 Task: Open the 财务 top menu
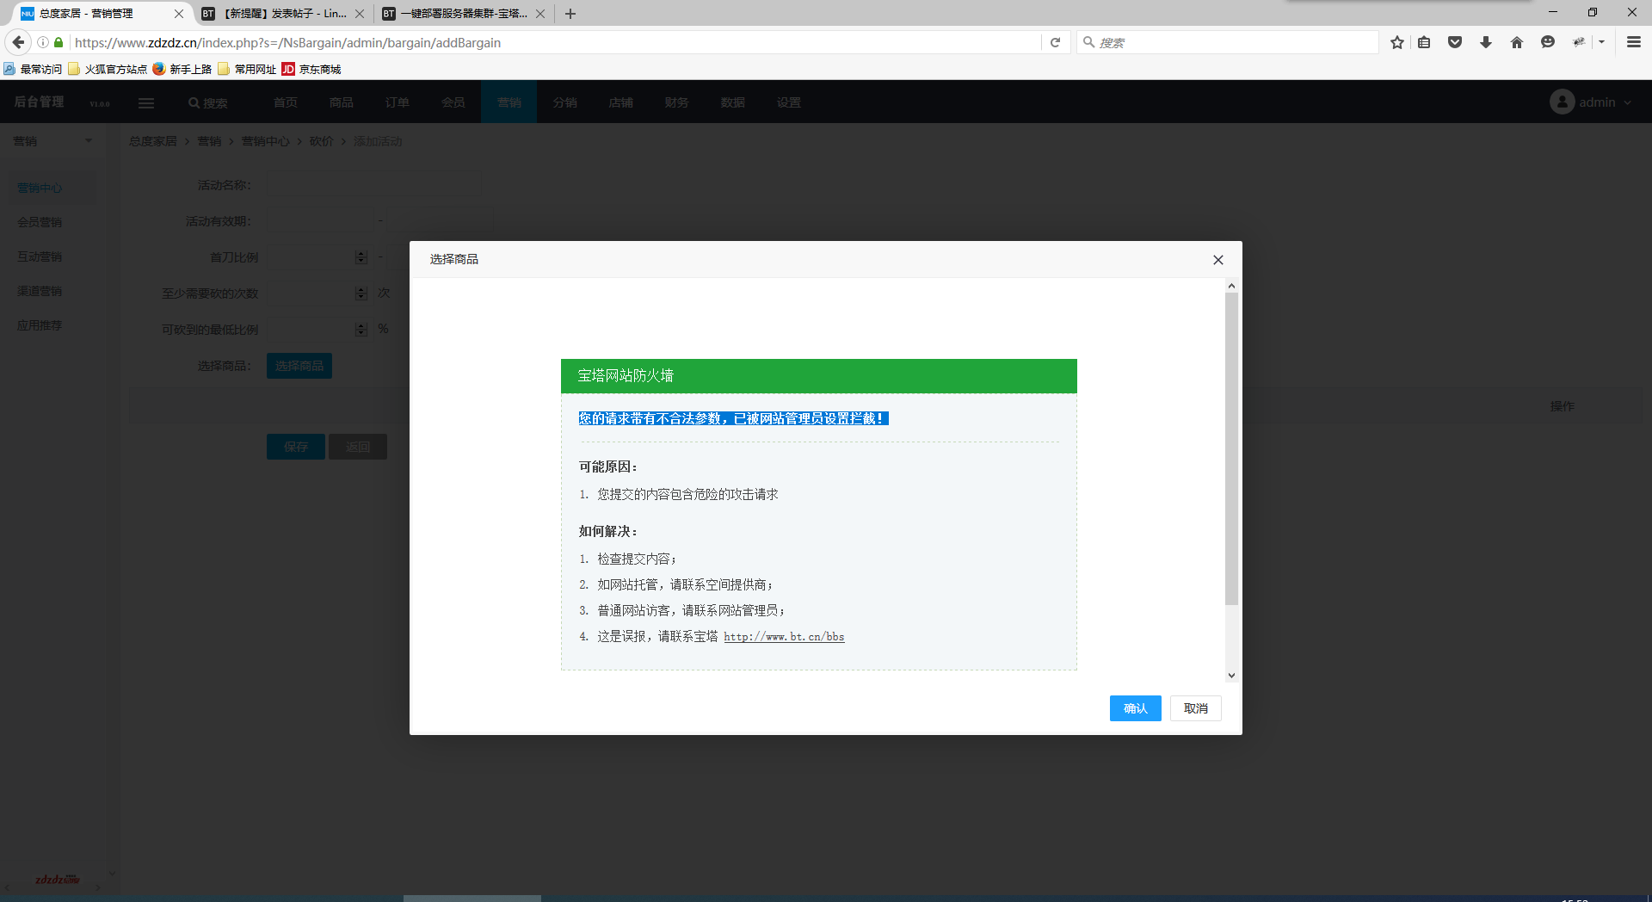point(677,102)
